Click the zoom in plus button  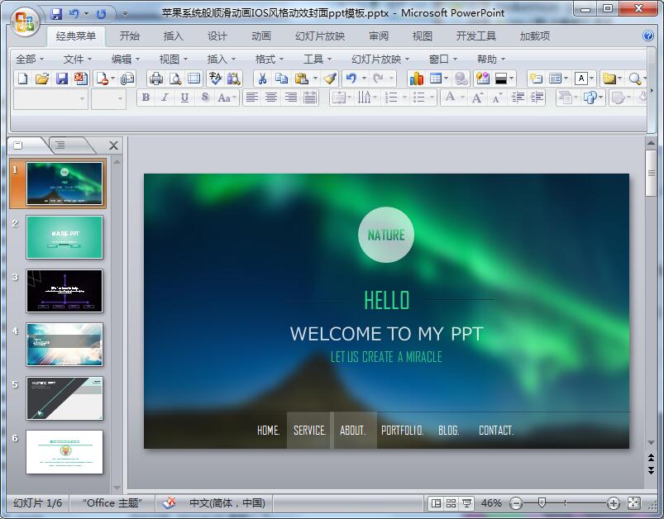tap(613, 503)
